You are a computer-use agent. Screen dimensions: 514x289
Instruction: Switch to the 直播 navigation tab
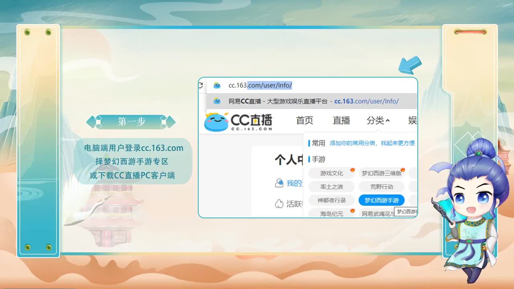(341, 120)
